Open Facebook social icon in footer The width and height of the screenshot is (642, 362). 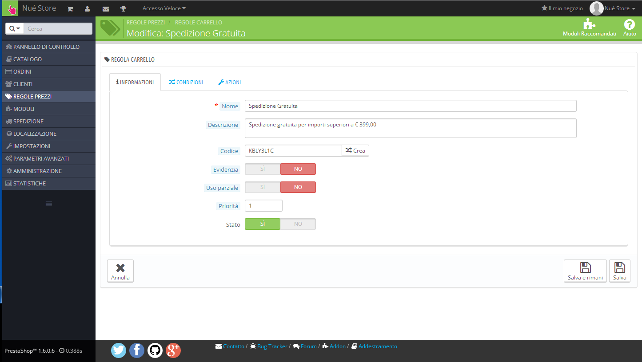(137, 350)
